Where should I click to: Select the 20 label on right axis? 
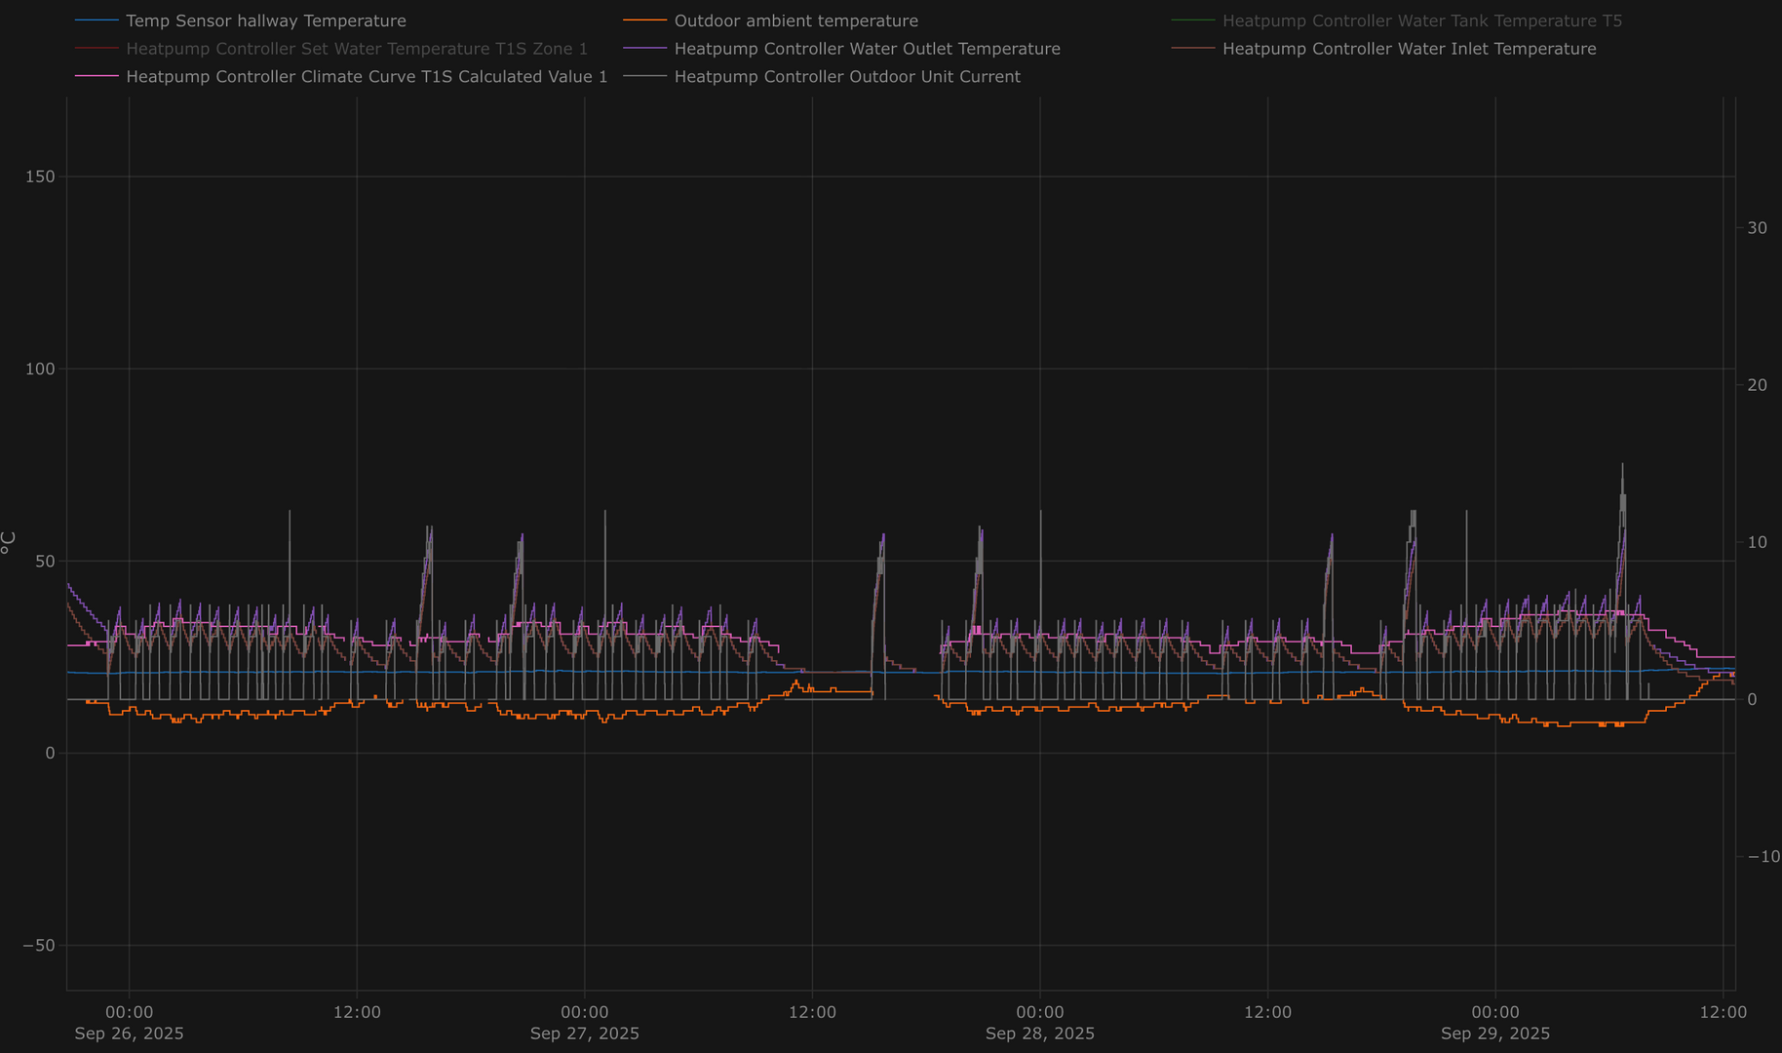pyautogui.click(x=1757, y=385)
